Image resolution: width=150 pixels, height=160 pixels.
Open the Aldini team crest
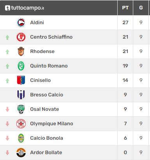21,23
